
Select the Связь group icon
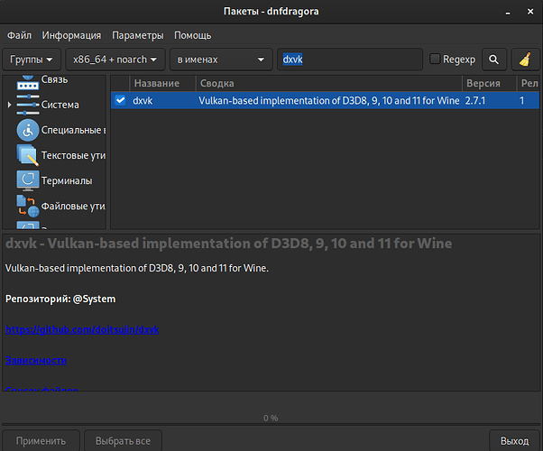[26, 81]
